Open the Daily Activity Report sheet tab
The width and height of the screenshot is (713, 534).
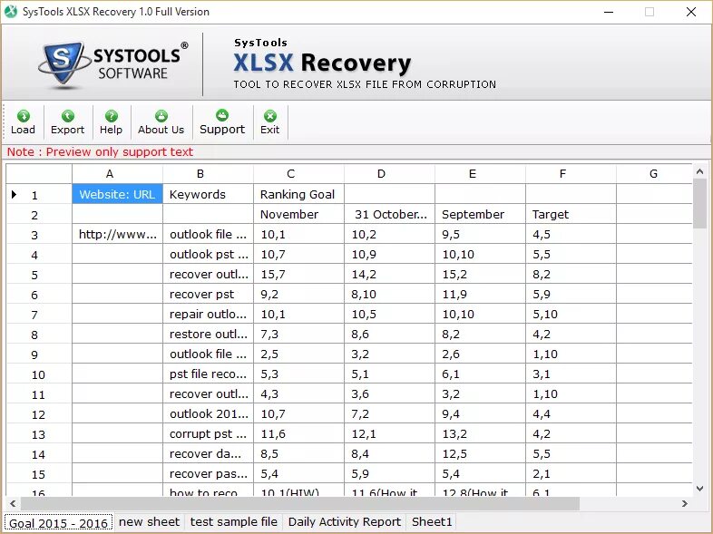tap(344, 521)
